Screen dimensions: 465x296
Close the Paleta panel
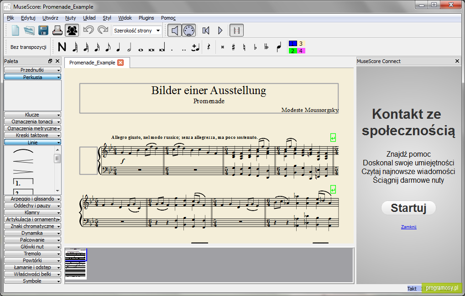coord(57,61)
